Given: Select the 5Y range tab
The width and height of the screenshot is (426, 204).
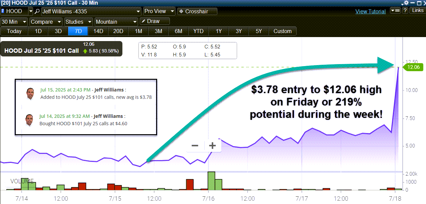Looking at the screenshot, I should 259,31.
